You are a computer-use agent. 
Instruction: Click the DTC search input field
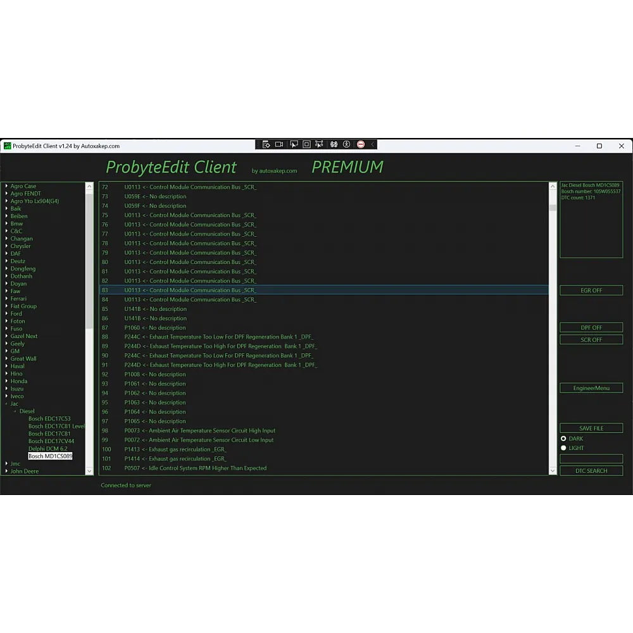tap(591, 459)
